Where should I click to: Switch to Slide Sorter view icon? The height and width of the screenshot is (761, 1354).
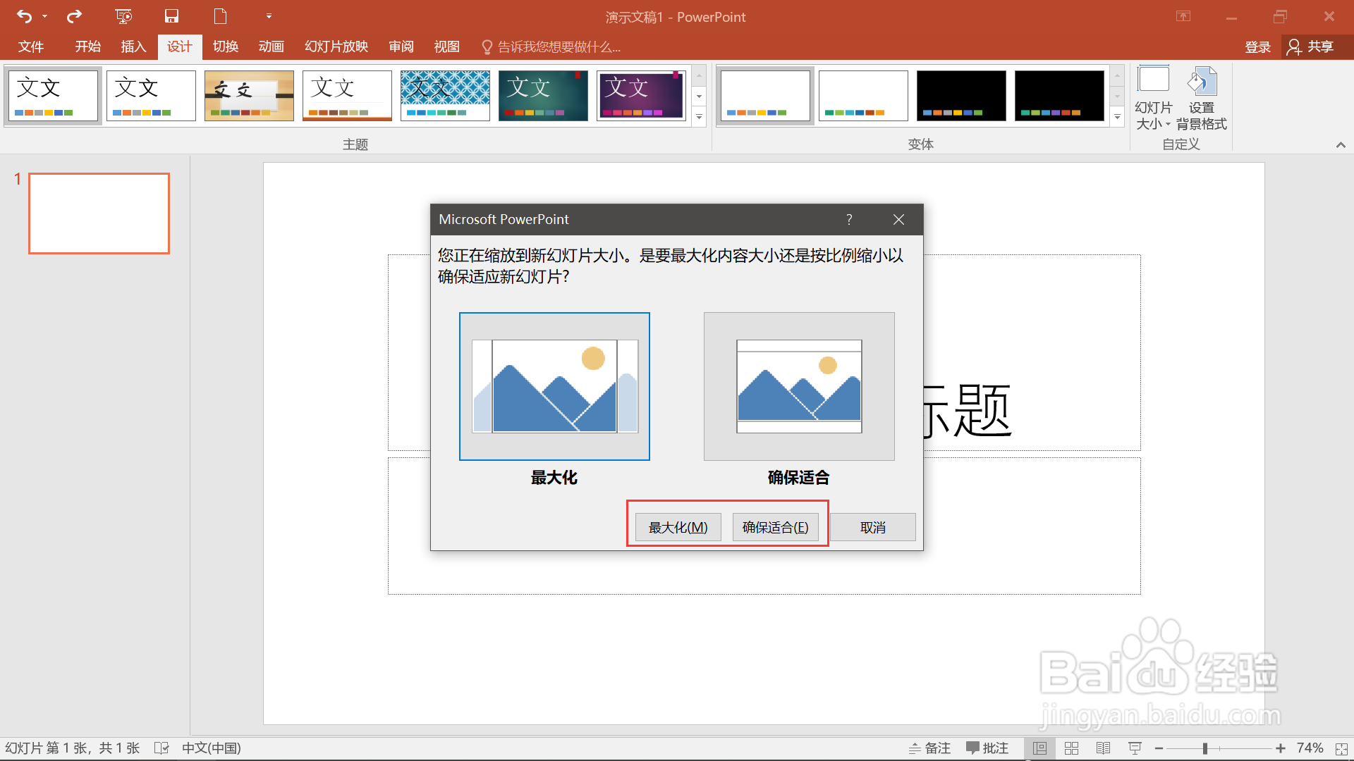point(1071,748)
